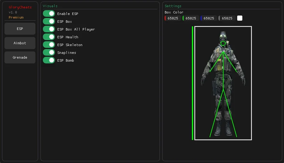Select the alpha channel value field

click(x=227, y=18)
